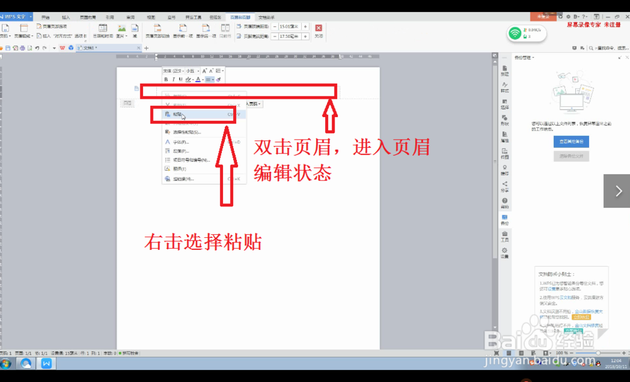Open the Styles (样式) sidebar panel
This screenshot has height=382, width=630.
(x=505, y=87)
